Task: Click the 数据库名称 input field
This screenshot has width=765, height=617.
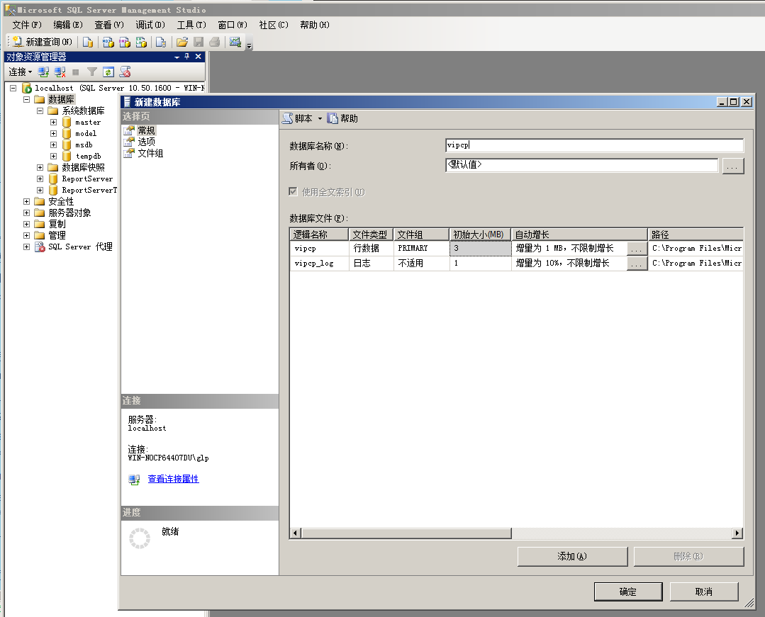Action: point(594,145)
